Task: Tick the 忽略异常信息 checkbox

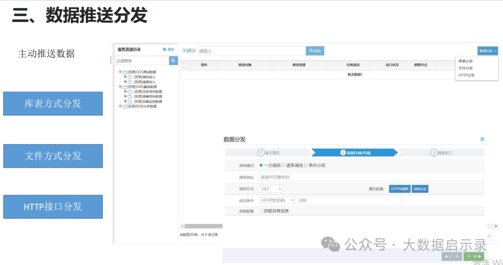Action: coord(261,211)
